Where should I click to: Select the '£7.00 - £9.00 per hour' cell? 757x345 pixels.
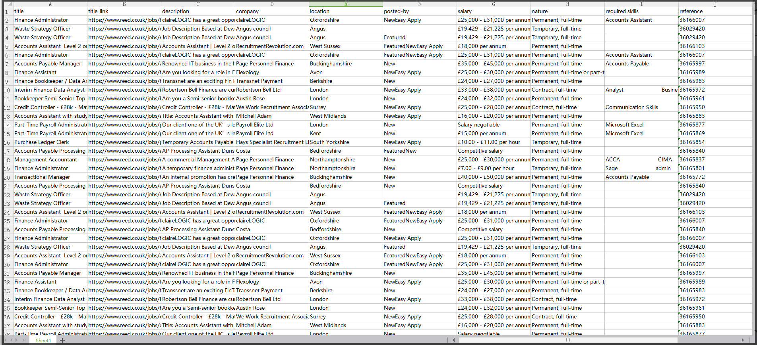[494, 169]
